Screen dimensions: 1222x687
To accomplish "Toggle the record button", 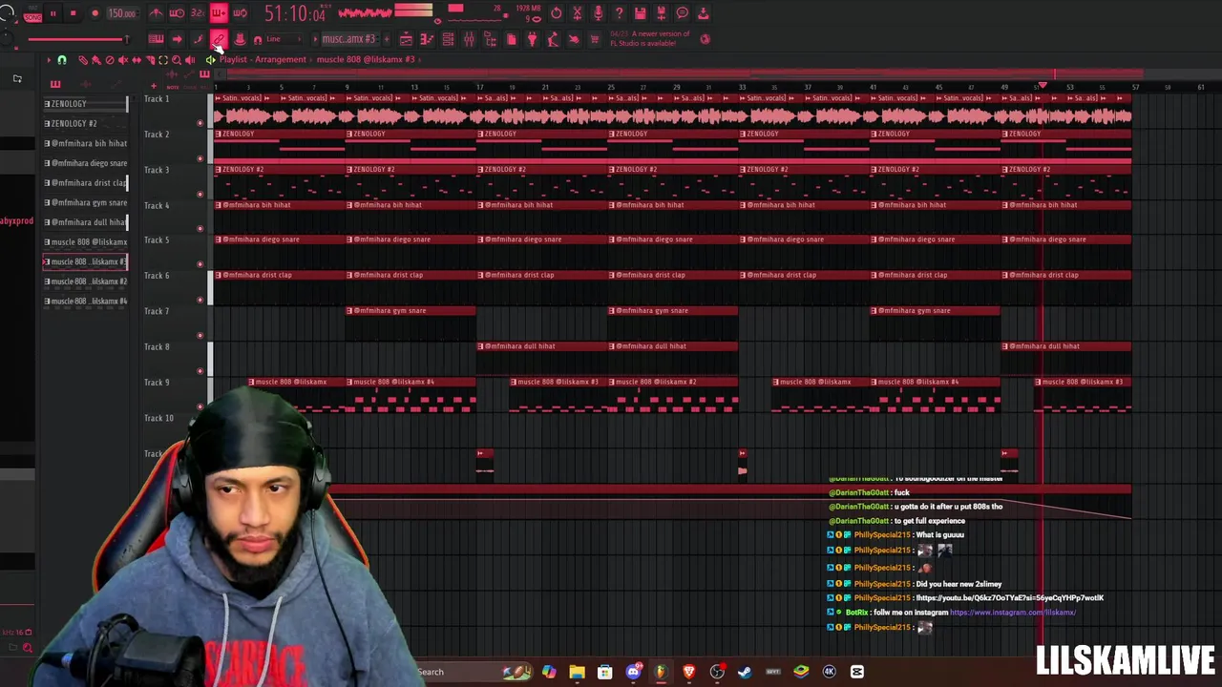I will tap(95, 13).
